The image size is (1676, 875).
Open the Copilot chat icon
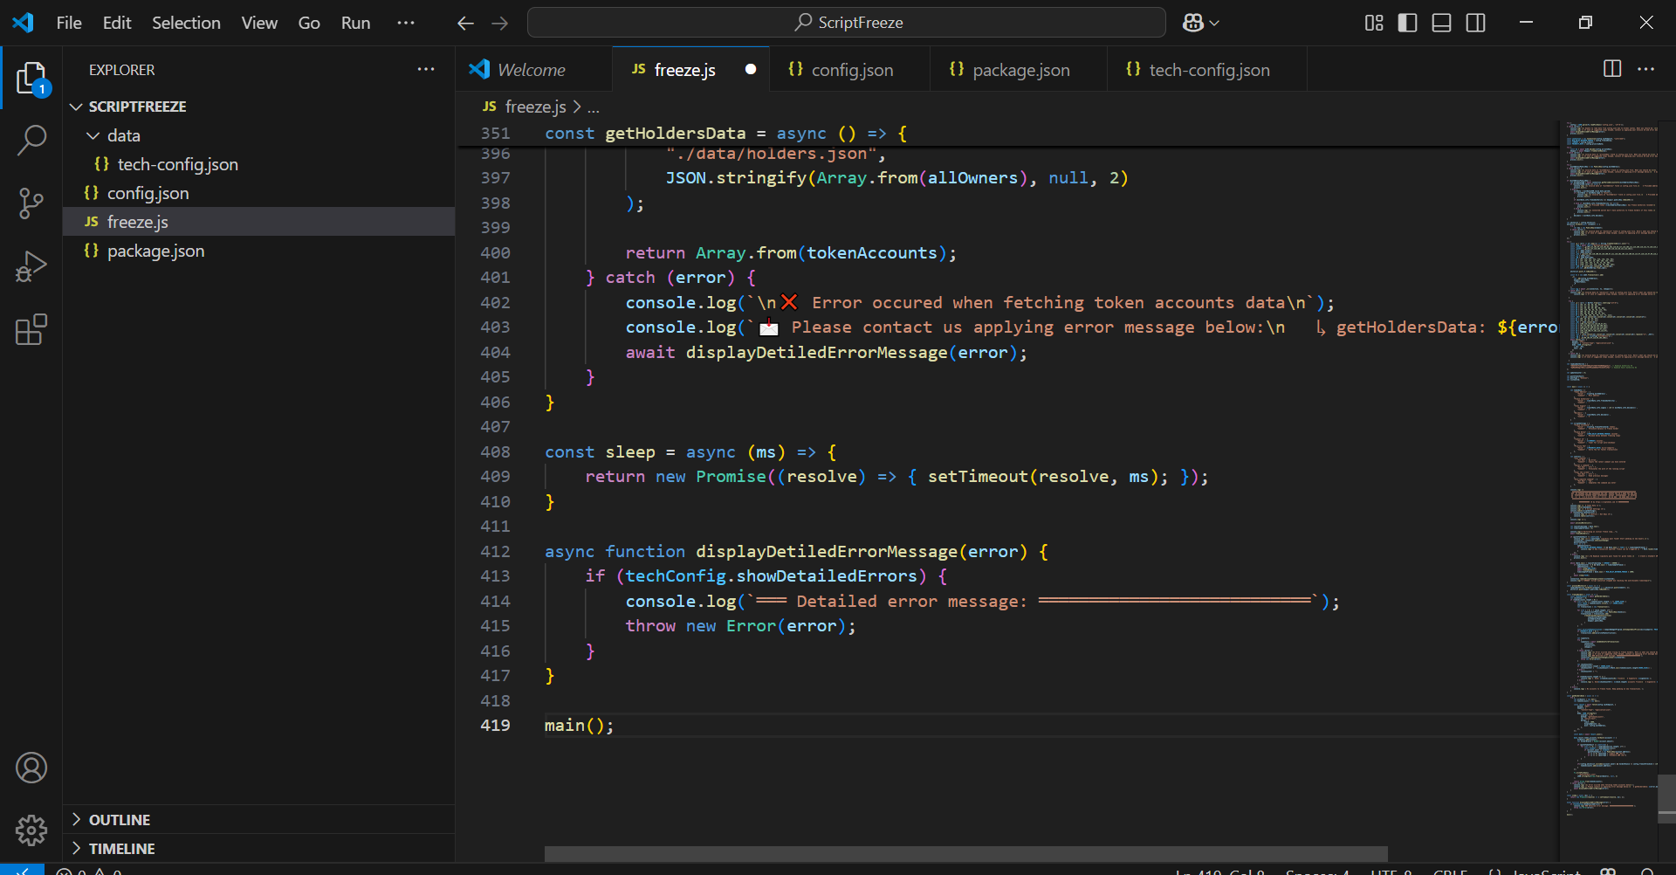(x=1192, y=23)
